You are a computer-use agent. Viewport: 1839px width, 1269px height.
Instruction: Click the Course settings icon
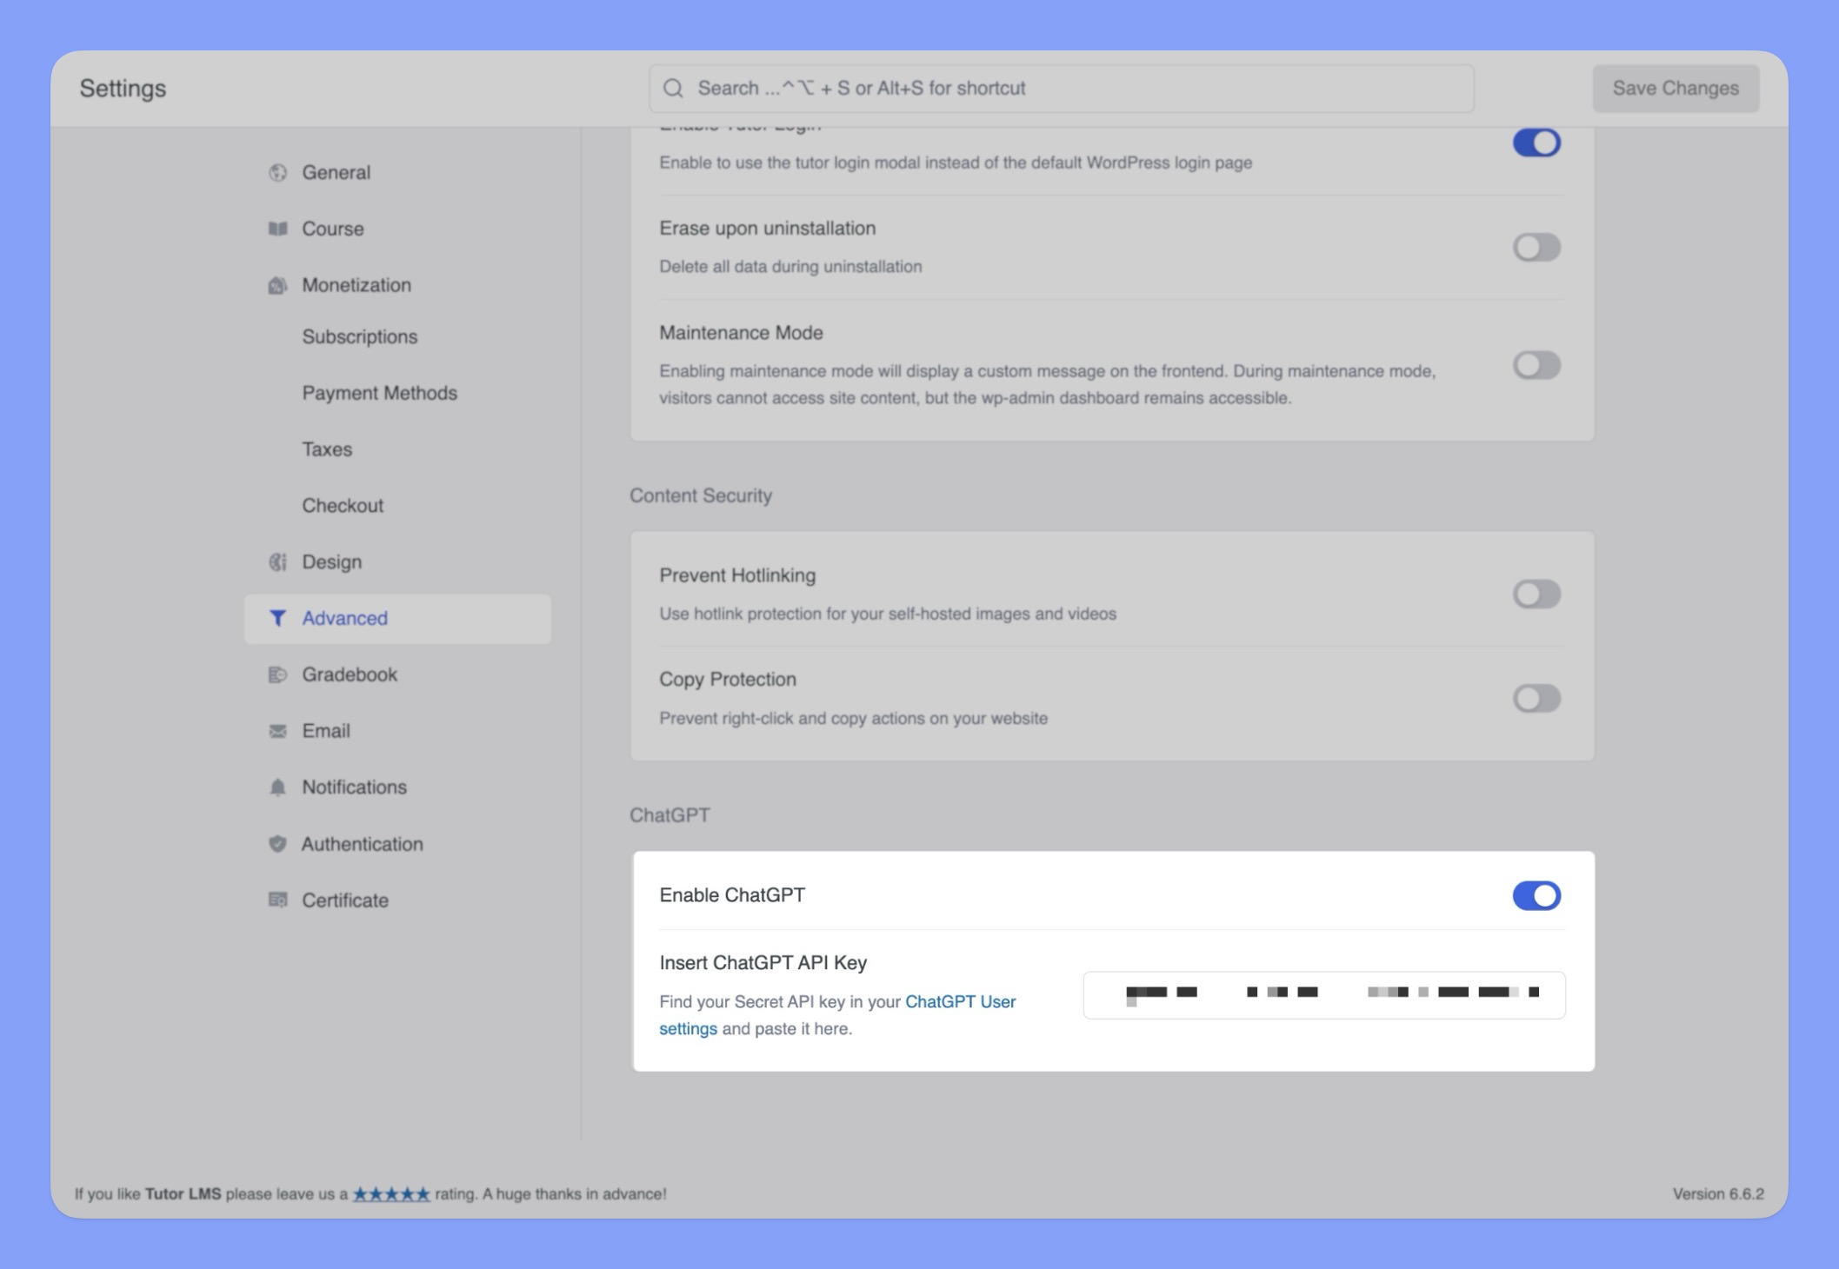(x=278, y=228)
